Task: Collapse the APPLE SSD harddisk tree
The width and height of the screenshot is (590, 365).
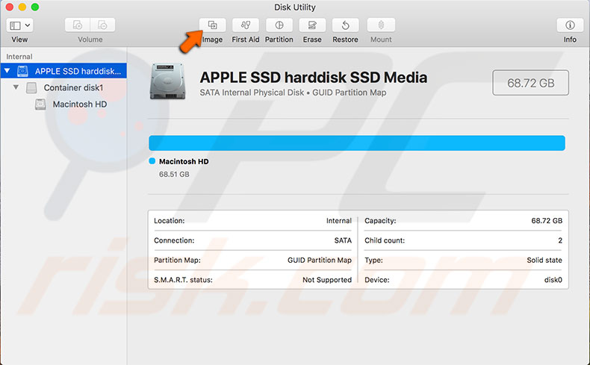Action: click(7, 71)
